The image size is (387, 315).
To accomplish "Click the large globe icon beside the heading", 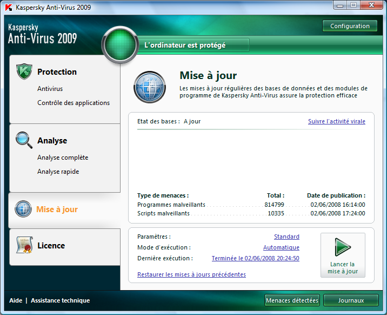I will tap(150, 88).
